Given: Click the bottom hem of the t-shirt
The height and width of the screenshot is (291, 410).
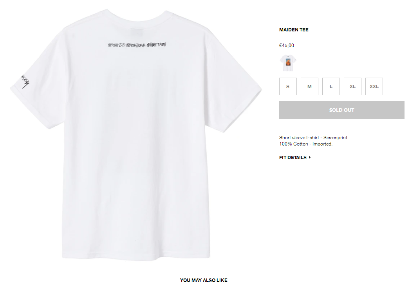Looking at the screenshot, I should coord(136,257).
